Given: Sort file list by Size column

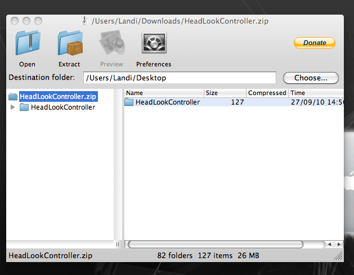Looking at the screenshot, I should [x=225, y=93].
